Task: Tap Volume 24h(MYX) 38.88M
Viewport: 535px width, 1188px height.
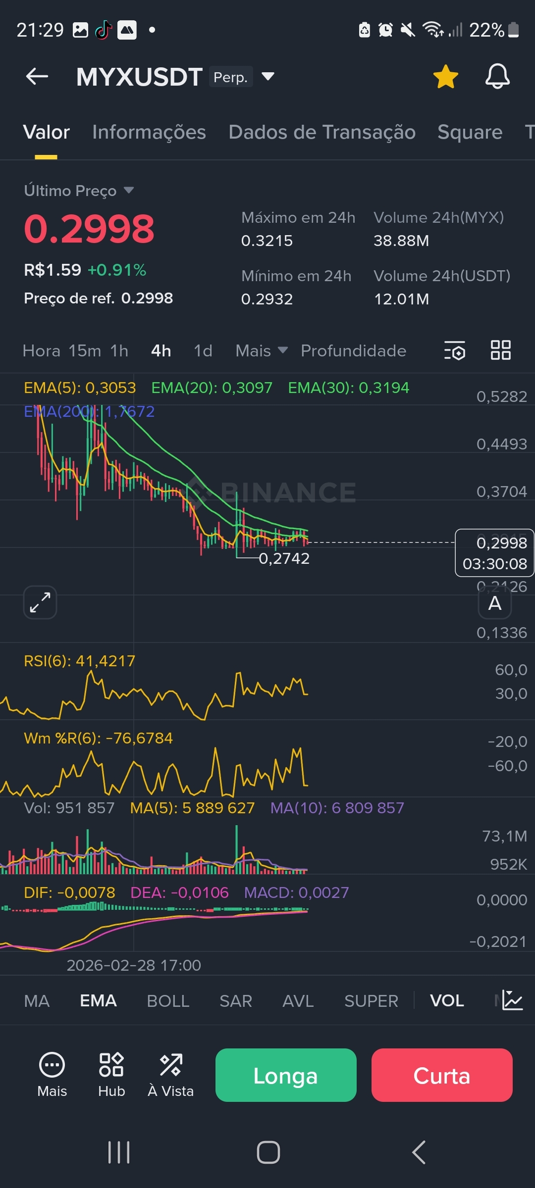Action: (x=401, y=241)
